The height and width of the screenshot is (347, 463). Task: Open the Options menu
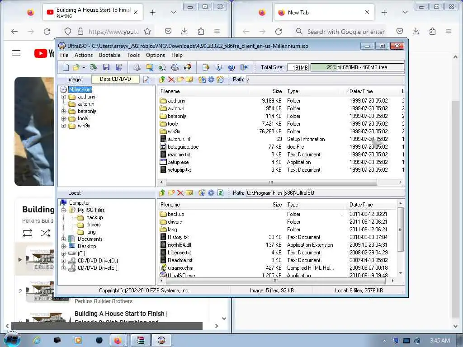tap(156, 55)
